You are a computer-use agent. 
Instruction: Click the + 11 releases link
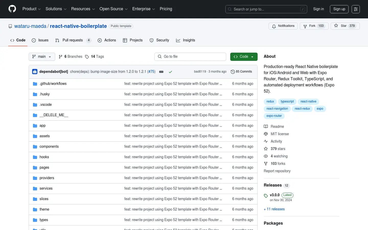tap(274, 209)
